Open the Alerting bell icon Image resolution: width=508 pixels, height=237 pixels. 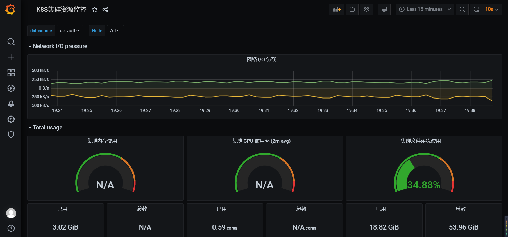[x=11, y=104]
